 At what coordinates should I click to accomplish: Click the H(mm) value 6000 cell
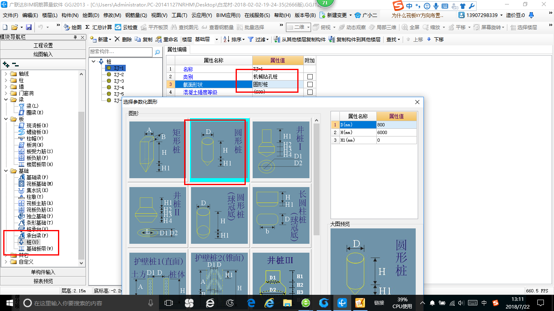[x=396, y=132]
